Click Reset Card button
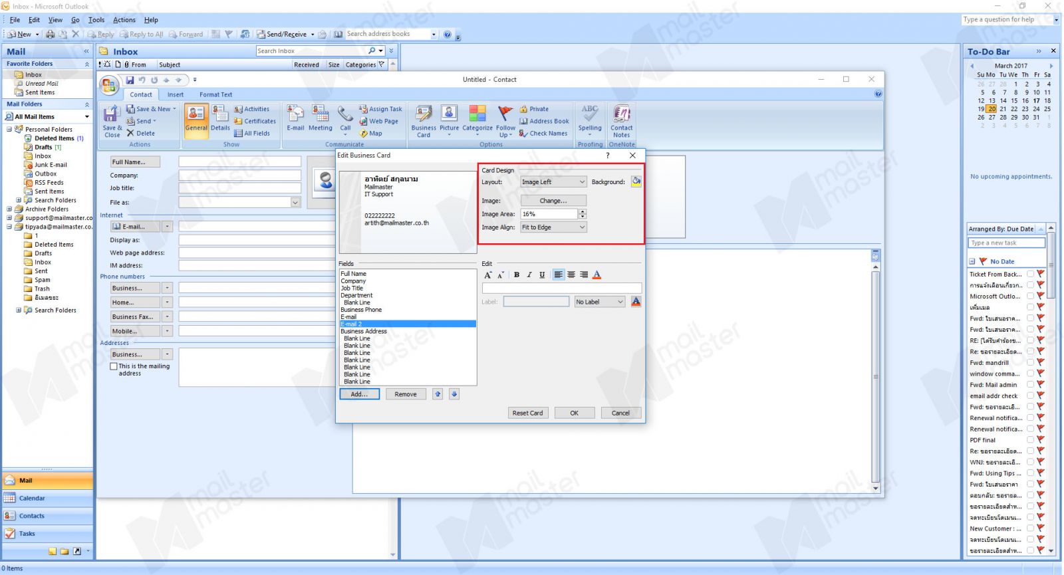The image size is (1064, 575). (x=527, y=413)
